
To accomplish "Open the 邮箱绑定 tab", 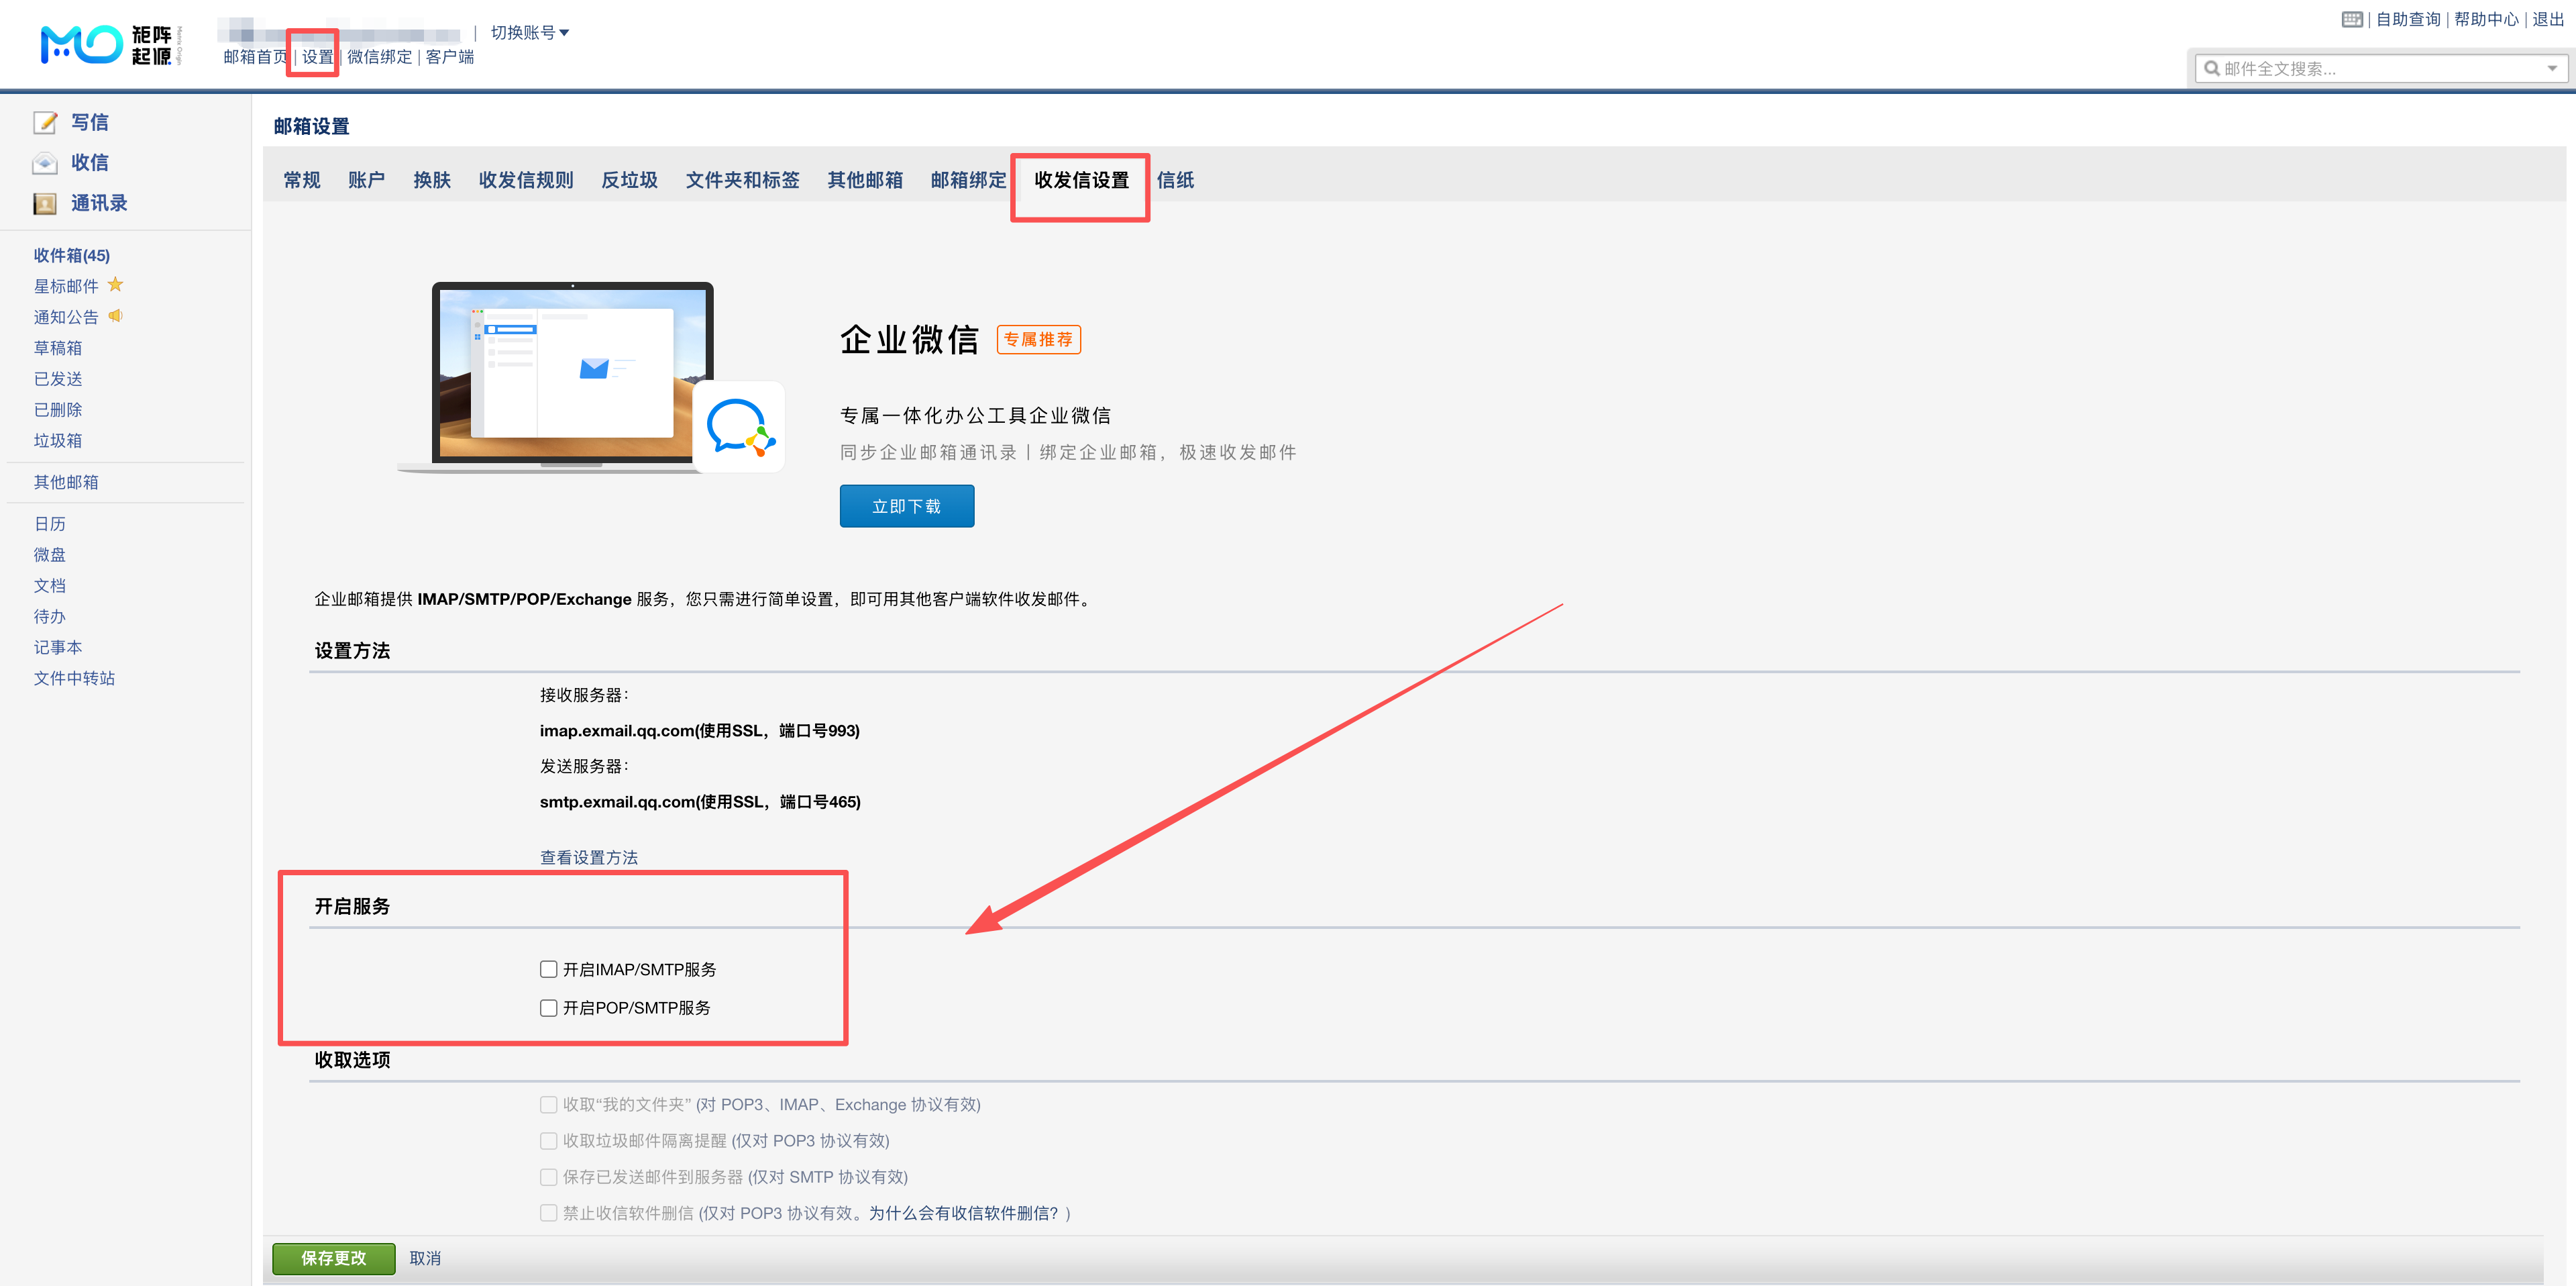I will 968,180.
